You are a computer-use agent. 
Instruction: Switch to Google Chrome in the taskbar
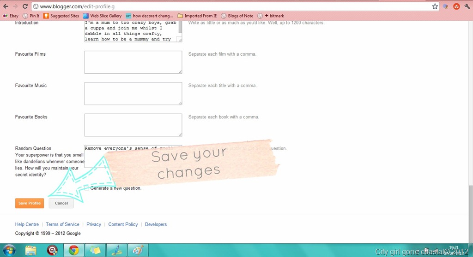(73, 251)
